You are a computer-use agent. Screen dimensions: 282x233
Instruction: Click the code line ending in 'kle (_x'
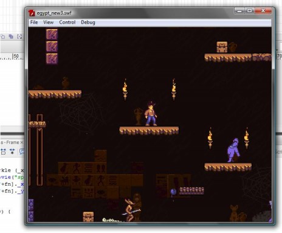click(12, 170)
